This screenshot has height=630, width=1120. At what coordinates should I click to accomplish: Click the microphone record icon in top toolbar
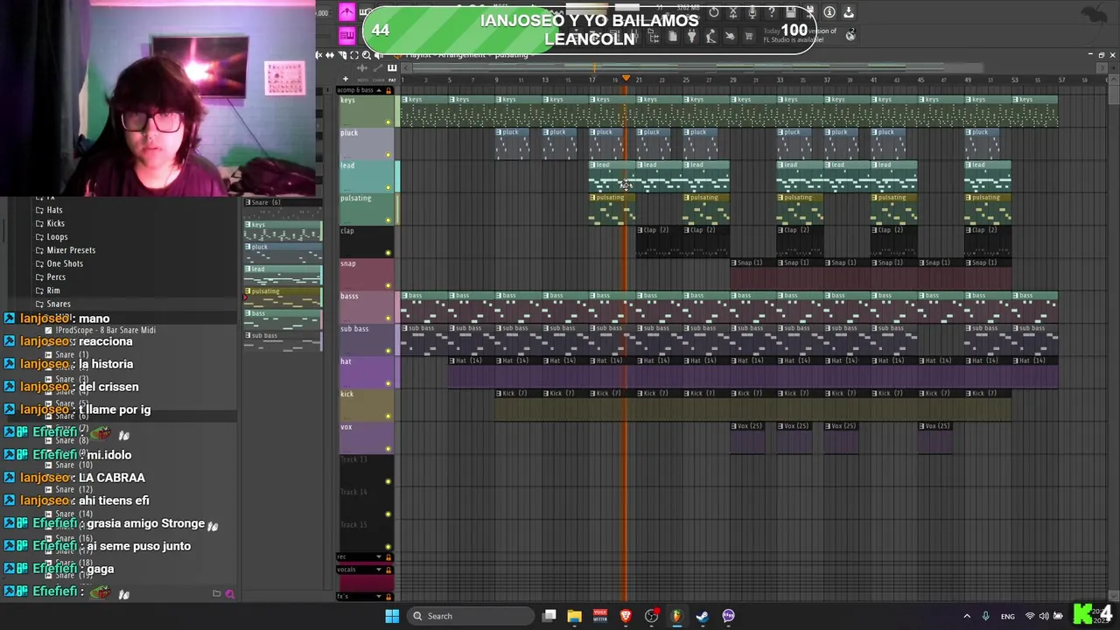(x=752, y=12)
